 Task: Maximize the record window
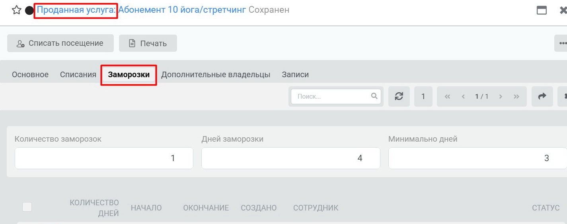(x=542, y=10)
